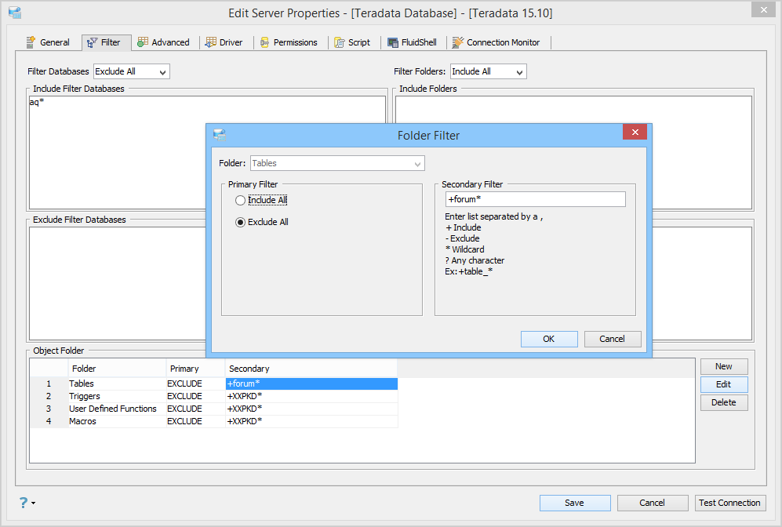Open the Folder combo box showing Tables
The width and height of the screenshot is (782, 527).
[x=337, y=163]
